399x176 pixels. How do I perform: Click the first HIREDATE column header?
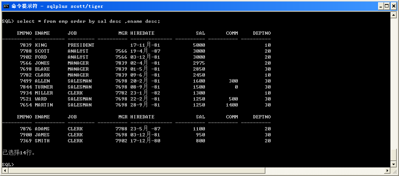pyautogui.click(x=142, y=33)
